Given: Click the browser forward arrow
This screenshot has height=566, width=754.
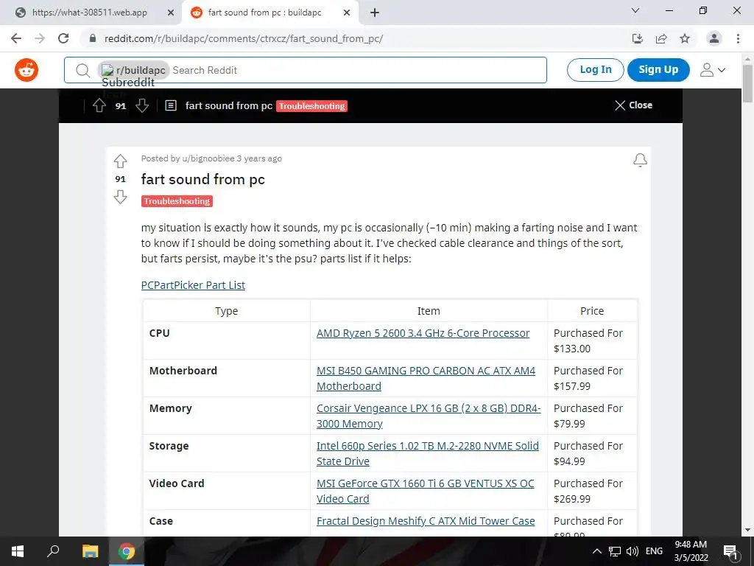Looking at the screenshot, I should click(40, 38).
